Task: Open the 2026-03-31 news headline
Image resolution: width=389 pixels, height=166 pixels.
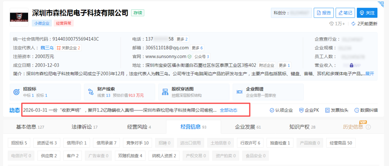Action: tap(120, 110)
